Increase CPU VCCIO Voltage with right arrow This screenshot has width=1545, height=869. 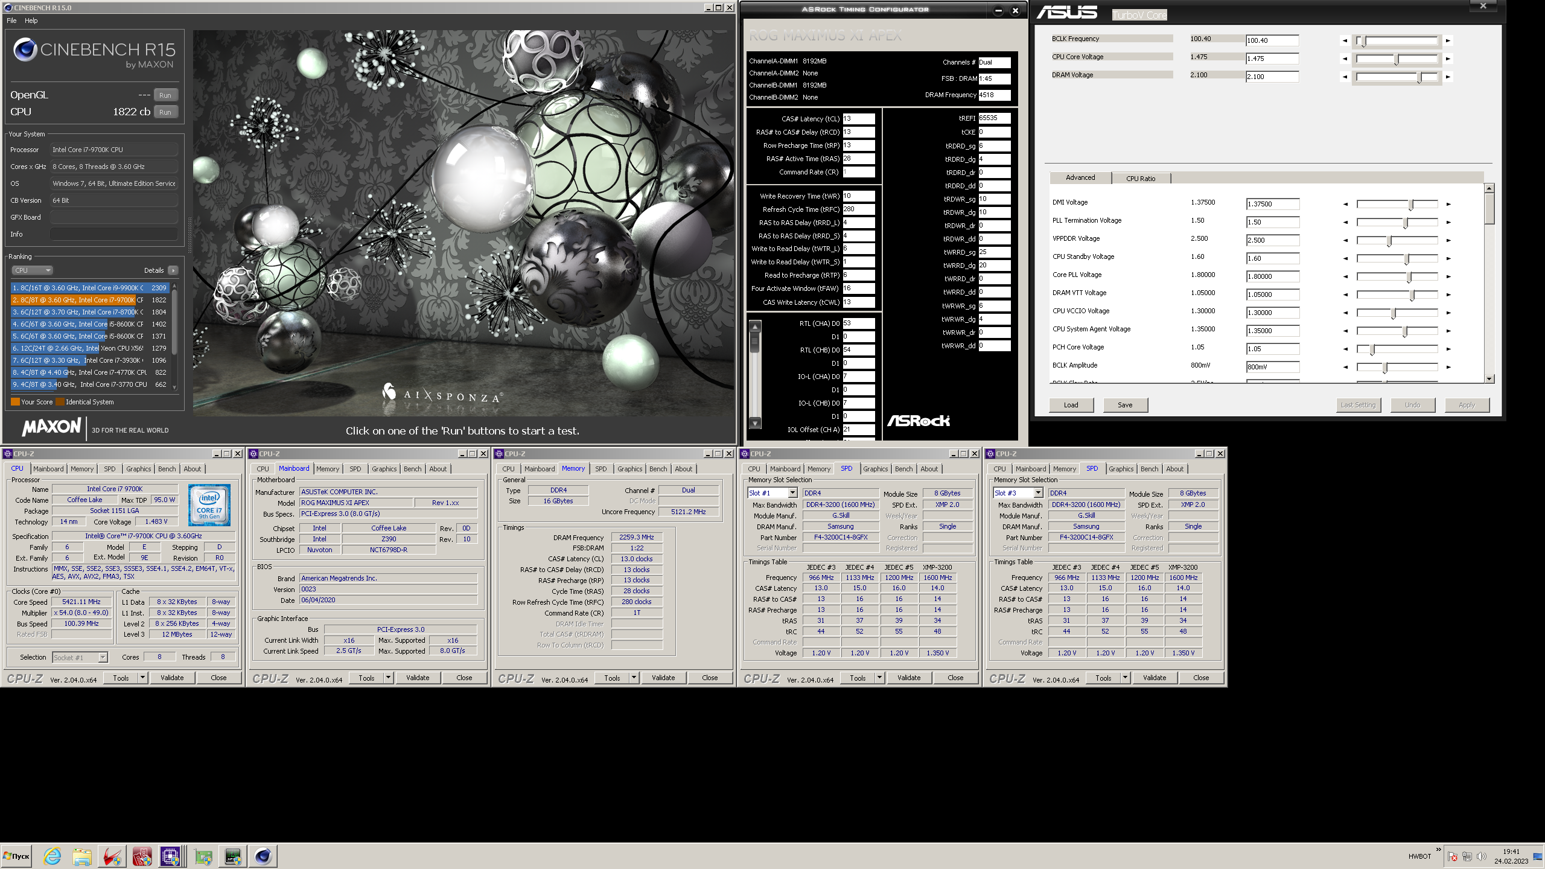coord(1448,313)
